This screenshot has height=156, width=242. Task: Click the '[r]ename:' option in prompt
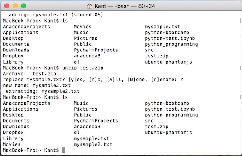[164, 80]
